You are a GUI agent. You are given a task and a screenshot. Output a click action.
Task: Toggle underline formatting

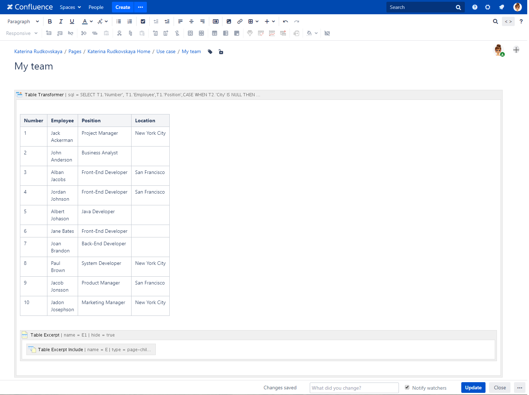pos(72,21)
